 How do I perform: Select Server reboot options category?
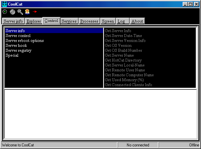click(x=25, y=41)
